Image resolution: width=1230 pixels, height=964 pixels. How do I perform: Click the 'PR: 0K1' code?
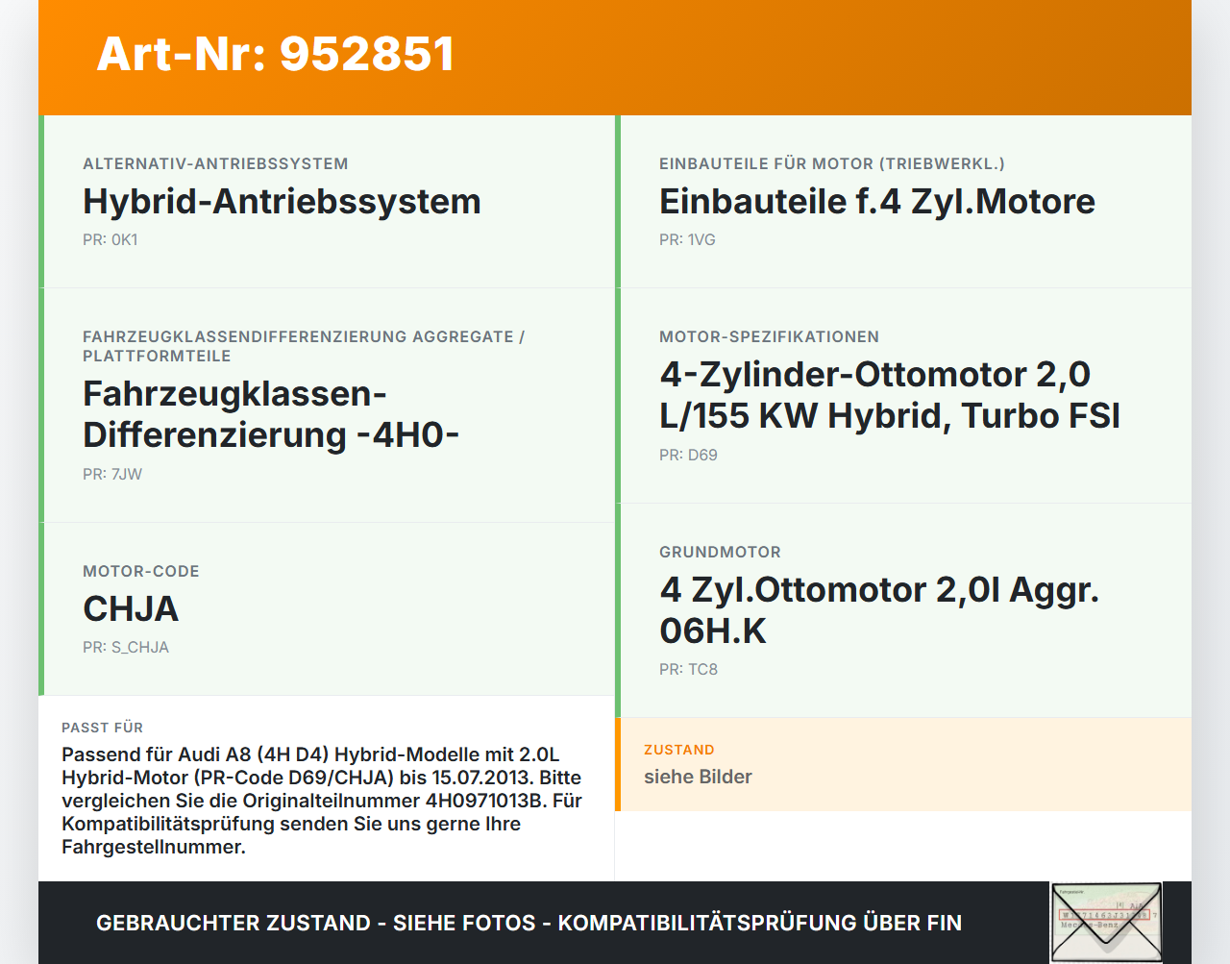111,239
